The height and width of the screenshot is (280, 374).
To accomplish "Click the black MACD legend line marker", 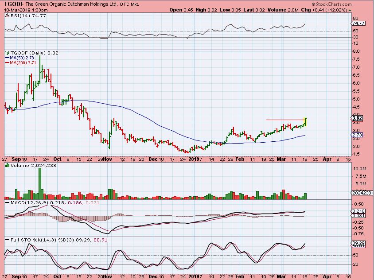I will (x=8, y=203).
